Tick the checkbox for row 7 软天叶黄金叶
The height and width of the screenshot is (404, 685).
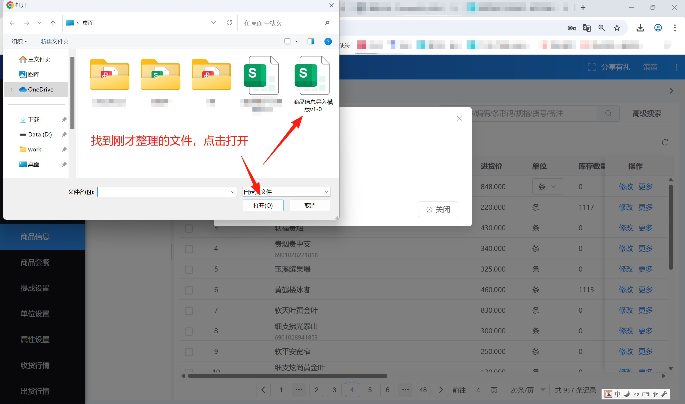189,311
